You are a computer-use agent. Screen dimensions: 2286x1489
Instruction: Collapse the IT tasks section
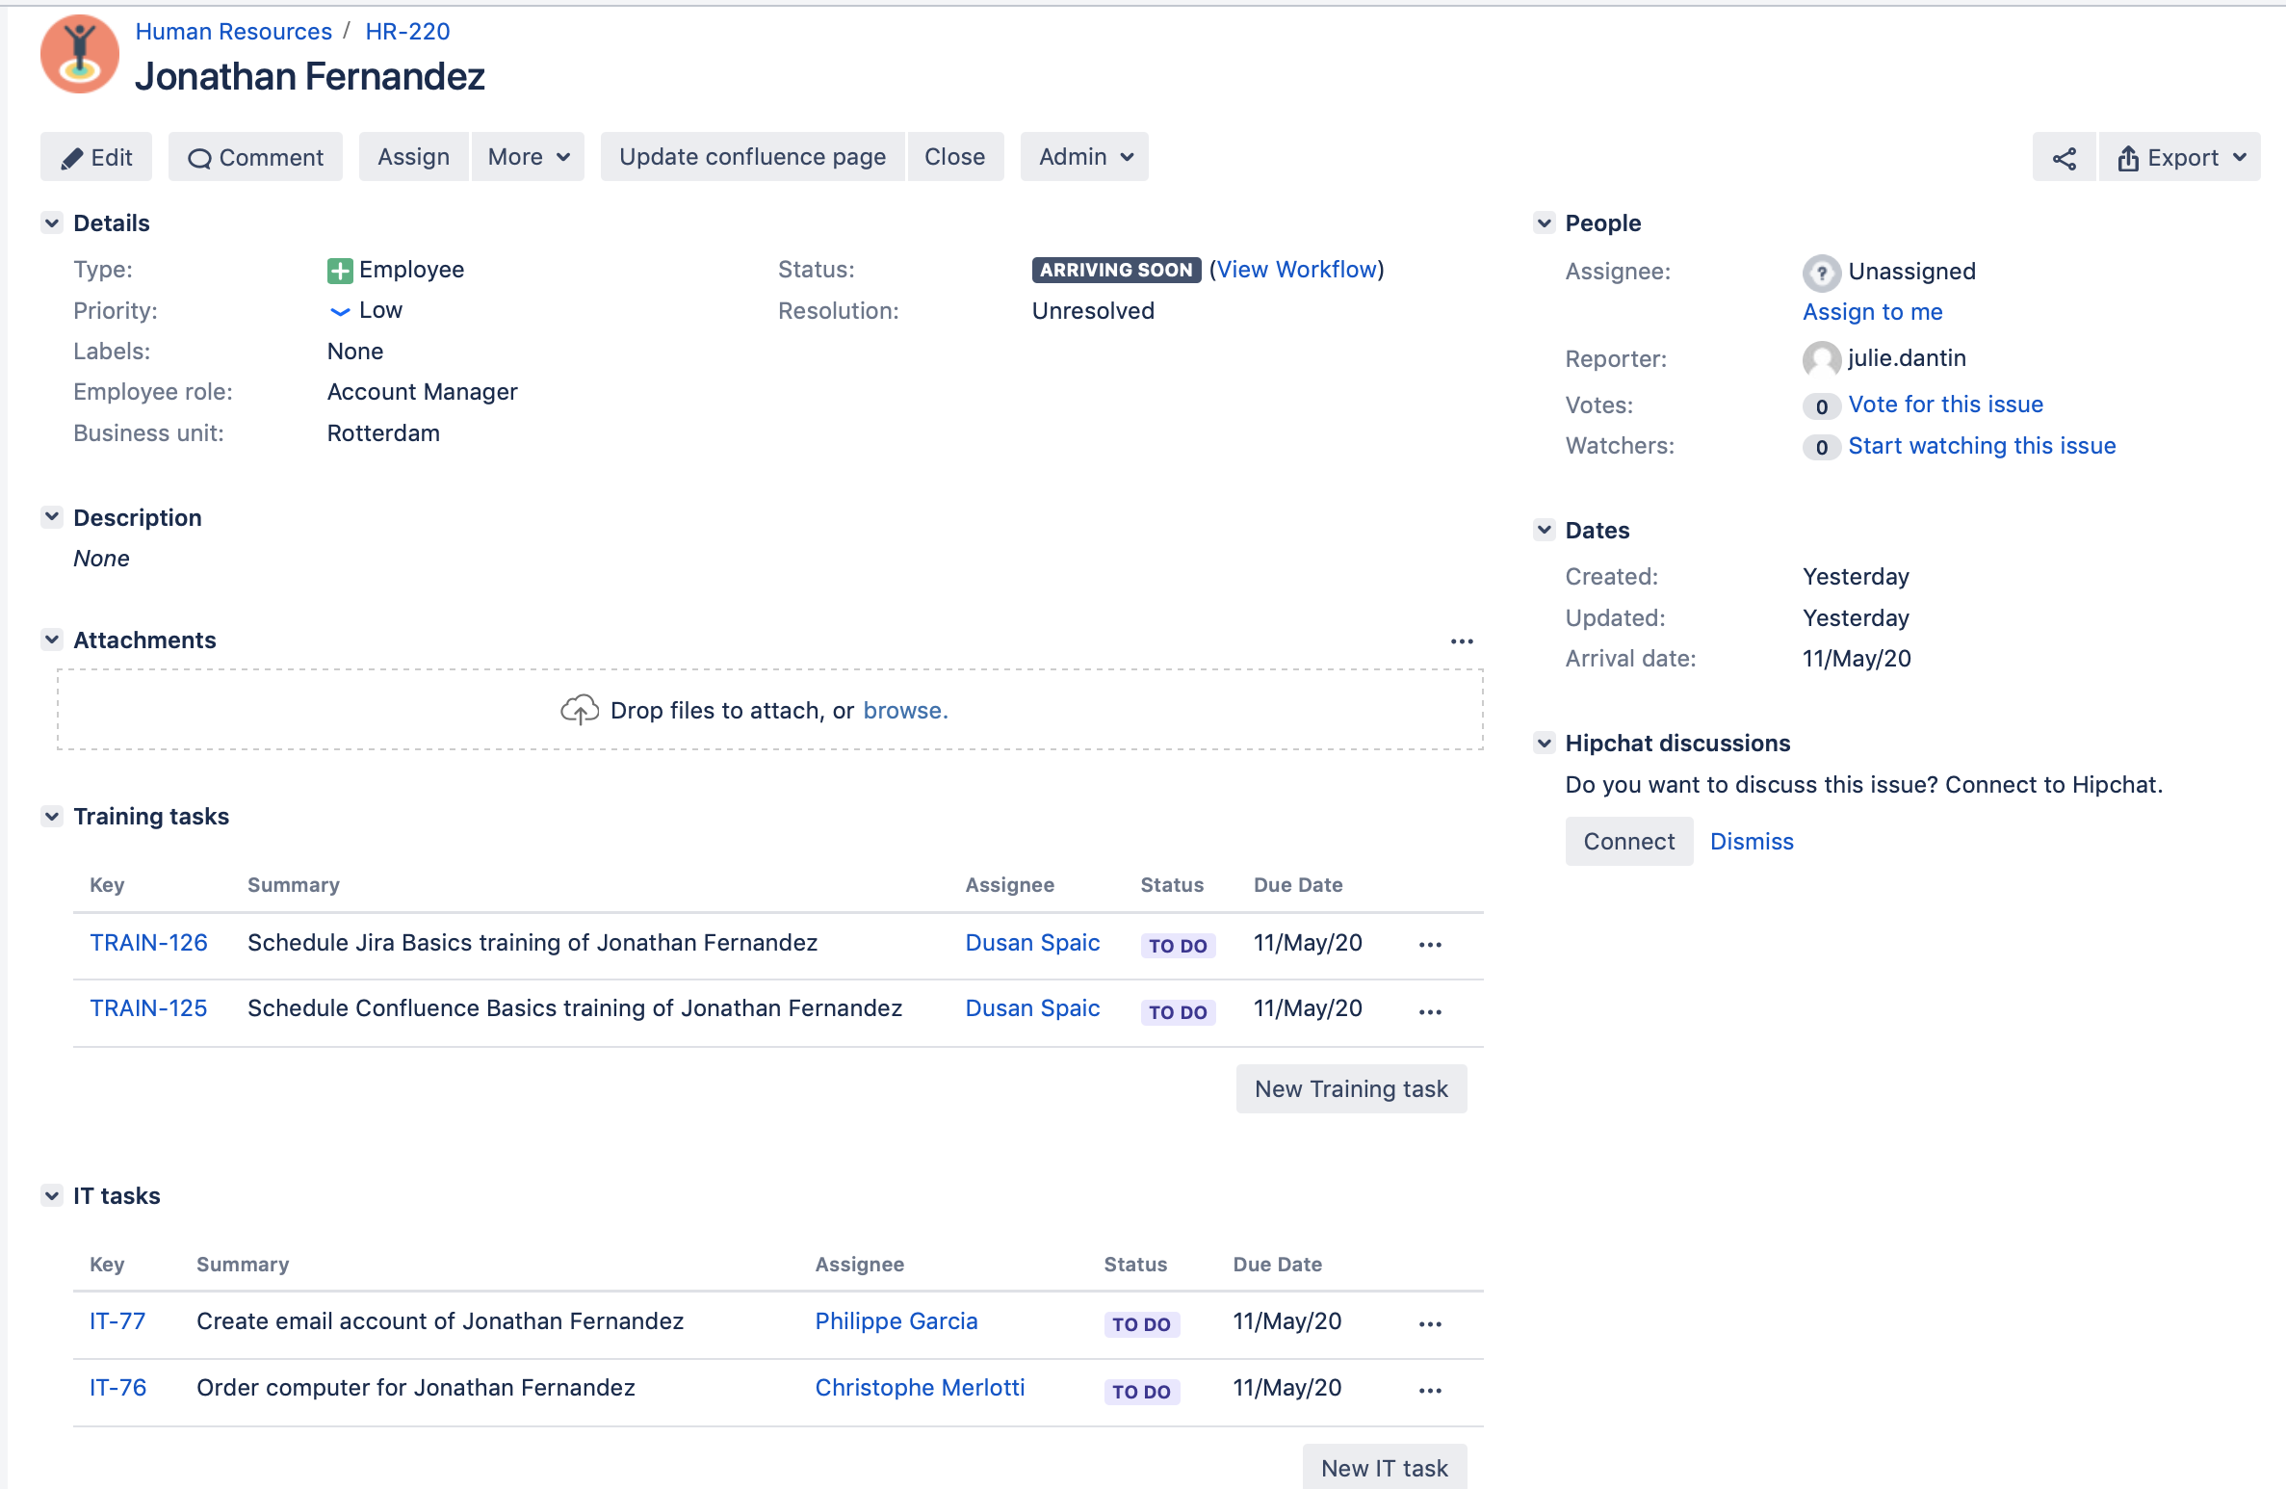(x=52, y=1195)
